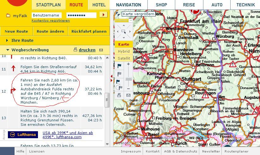Click the Kostenlos registrieren link
Image resolution: width=260 pixels, height=155 pixels.
pos(51,21)
